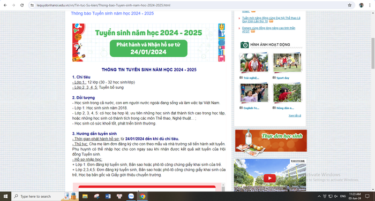The height and width of the screenshot is (201, 375).
Task: Open 'Tuần mới năng động cùng Đại hội Thể thao' link
Action: [271, 20]
